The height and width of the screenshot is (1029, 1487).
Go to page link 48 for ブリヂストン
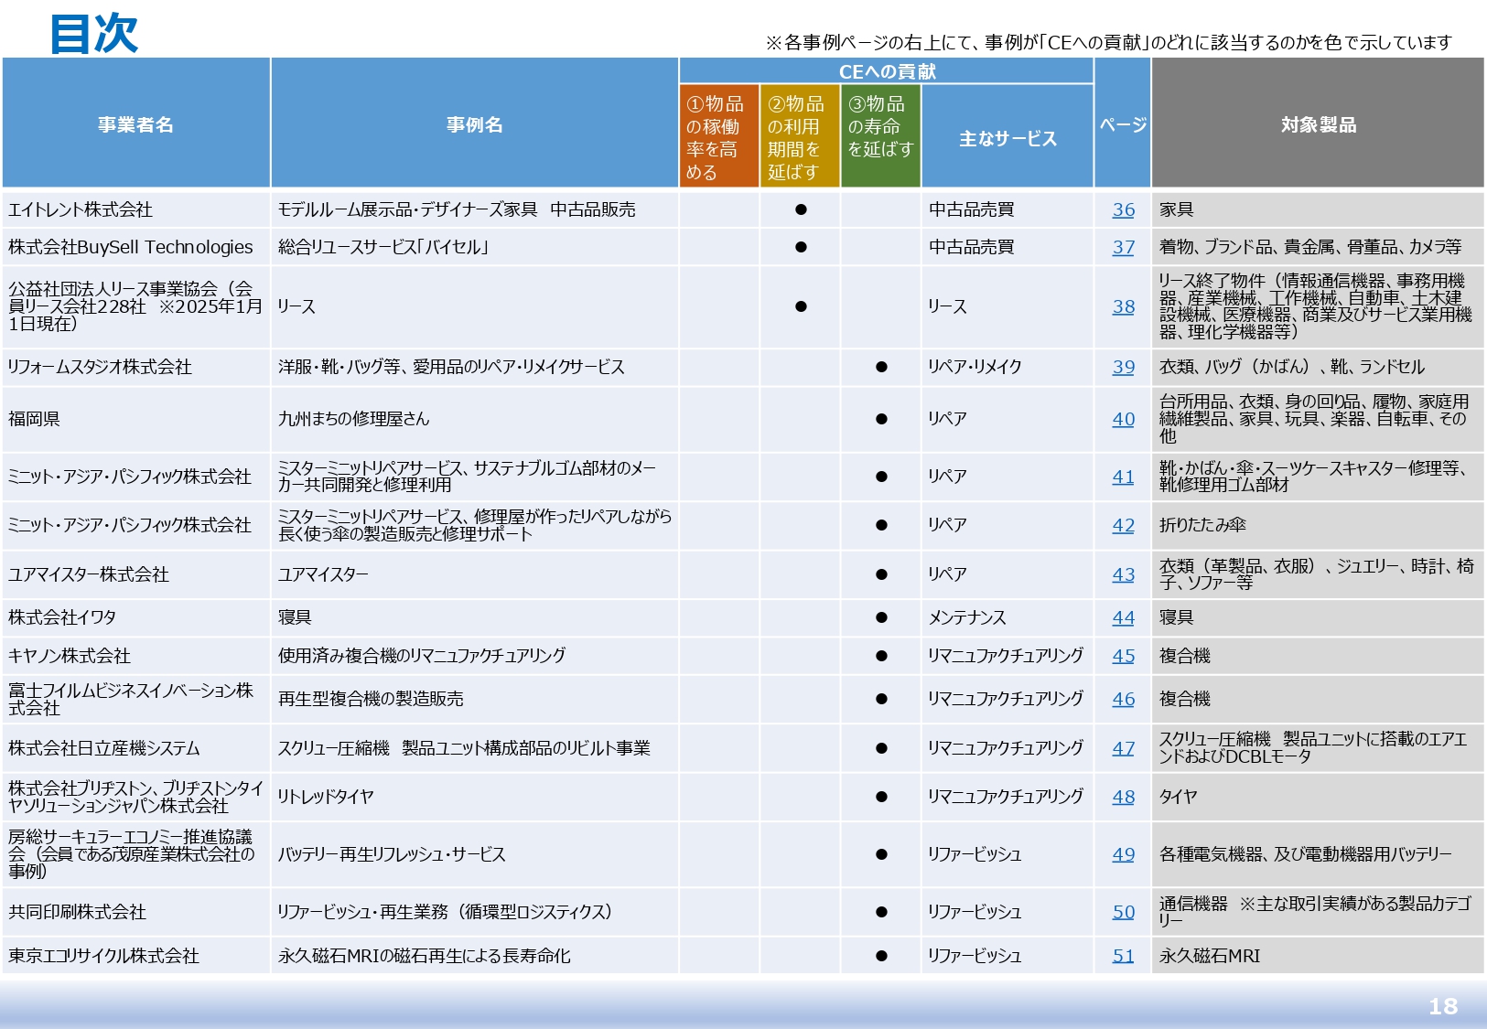tap(1123, 797)
